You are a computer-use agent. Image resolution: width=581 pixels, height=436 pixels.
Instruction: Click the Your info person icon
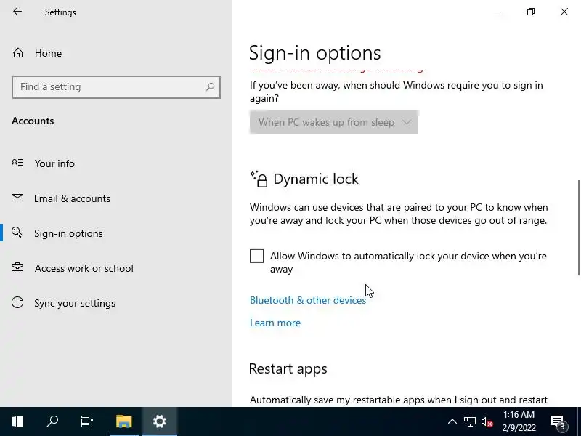tap(17, 163)
